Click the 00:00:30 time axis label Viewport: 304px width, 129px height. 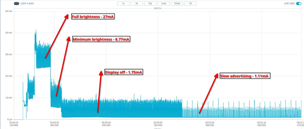click(x=54, y=124)
